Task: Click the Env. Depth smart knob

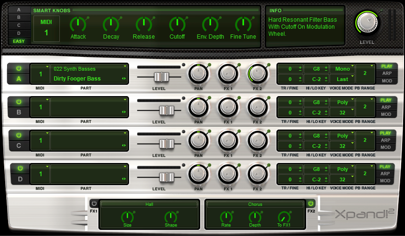Action: coord(210,25)
